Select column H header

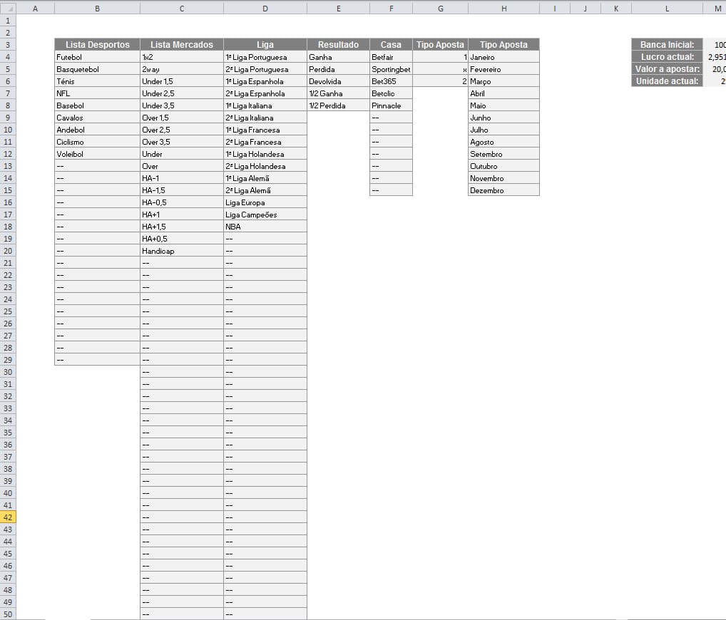point(503,8)
